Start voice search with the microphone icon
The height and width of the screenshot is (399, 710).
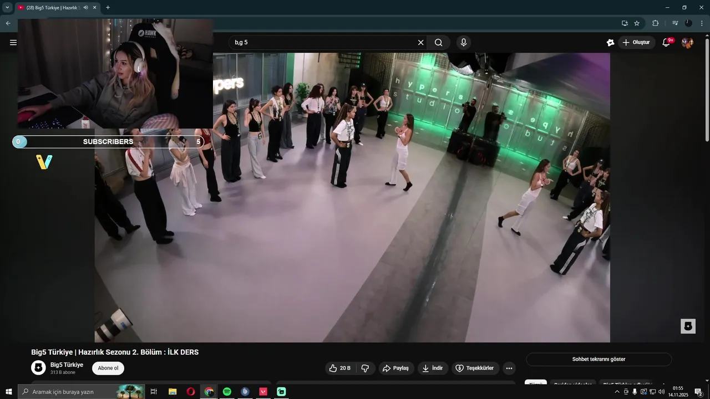[x=464, y=43]
